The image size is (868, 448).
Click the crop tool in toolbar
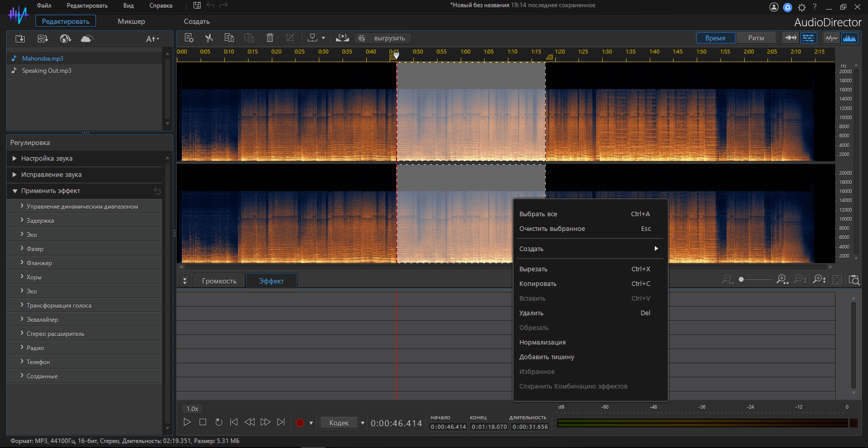coord(290,38)
